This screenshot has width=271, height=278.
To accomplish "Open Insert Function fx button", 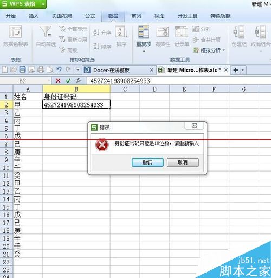I will tap(78, 81).
